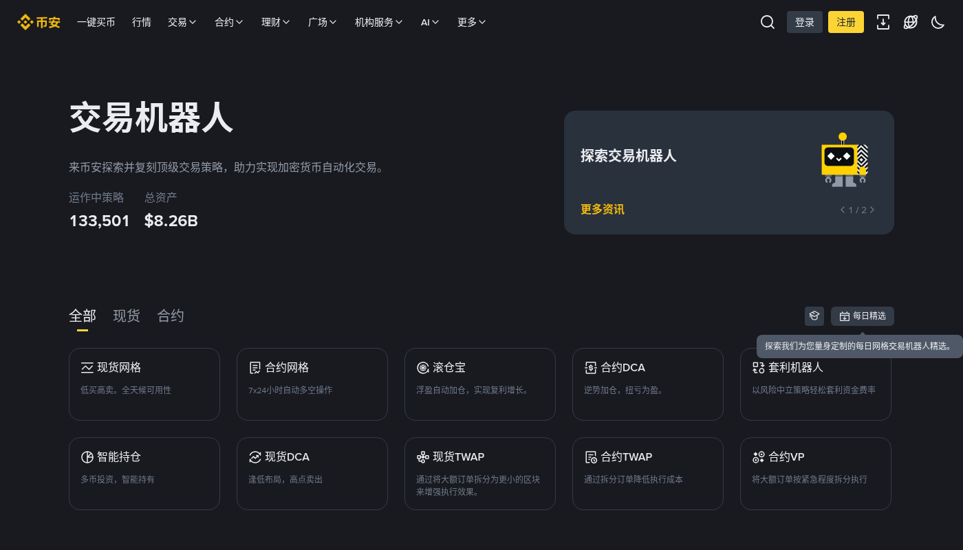The width and height of the screenshot is (963, 550).
Task: Expand the 机构服务 dropdown menu
Action: [379, 22]
